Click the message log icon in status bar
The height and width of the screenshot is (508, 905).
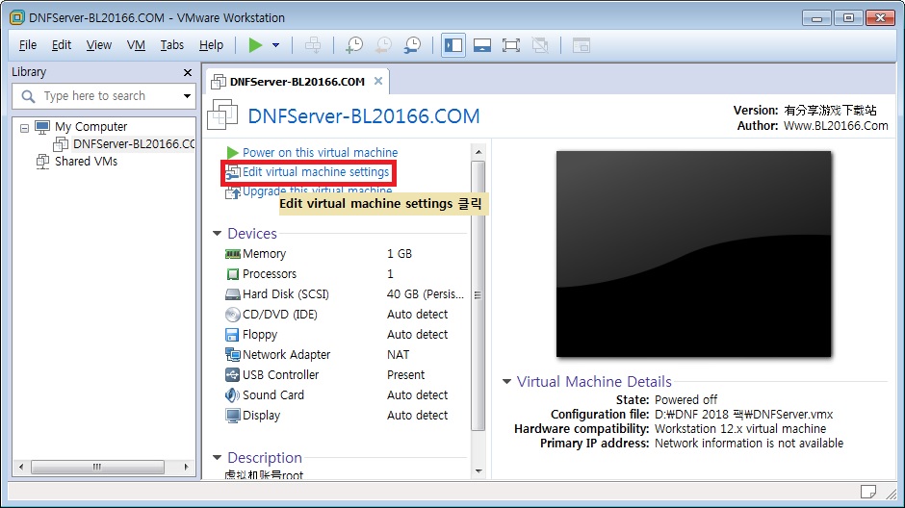tap(868, 492)
